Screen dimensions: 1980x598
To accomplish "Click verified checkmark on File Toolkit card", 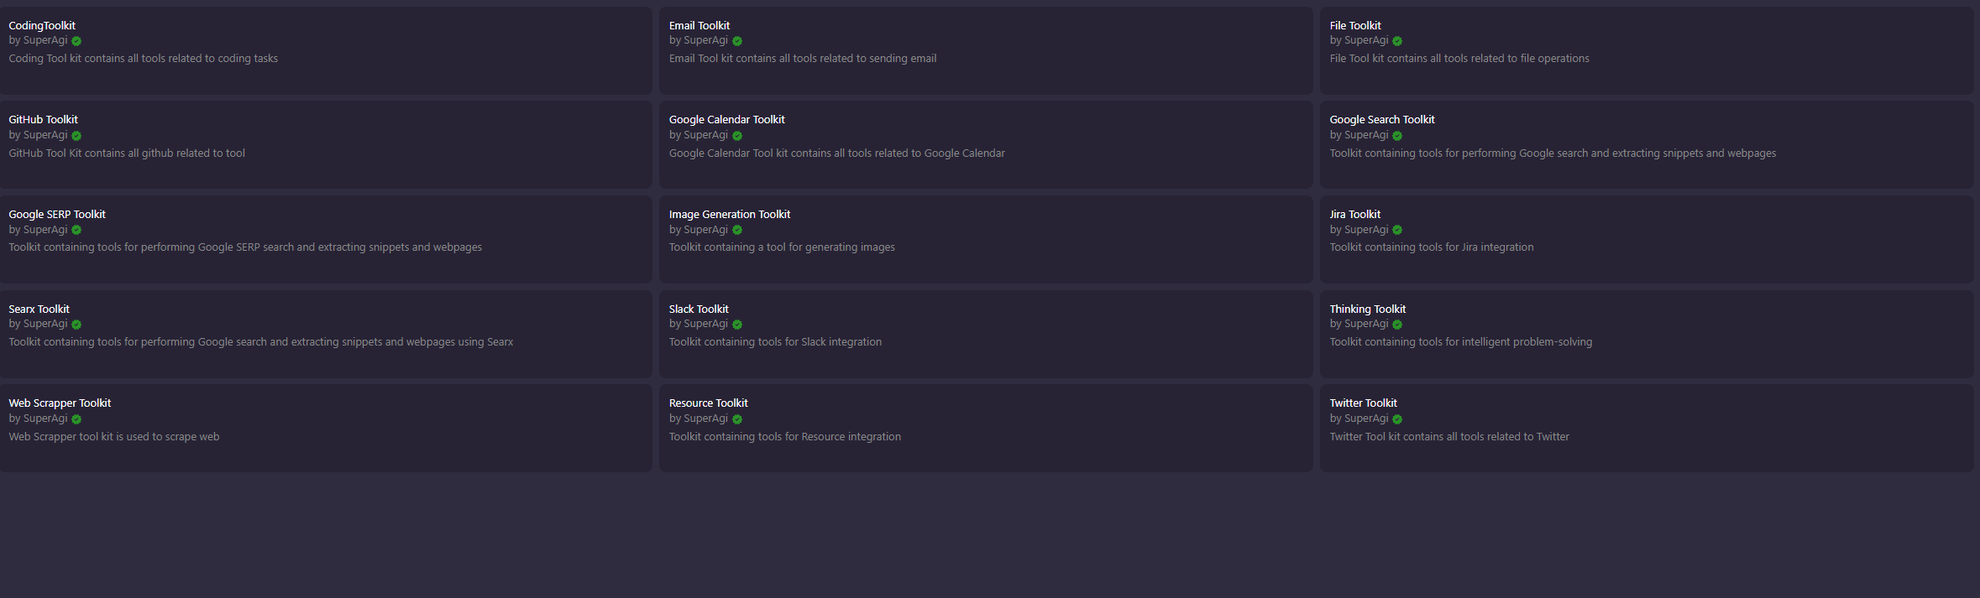I will [1397, 41].
